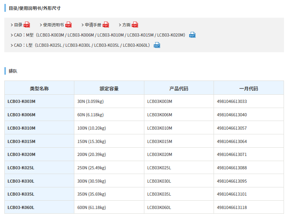The width and height of the screenshot is (295, 220).
Task: Open the 目录 PDF icon
Action: 27,25
